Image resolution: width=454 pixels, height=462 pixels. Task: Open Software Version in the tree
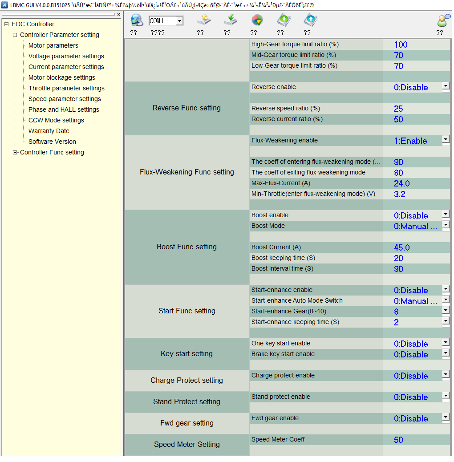52,142
